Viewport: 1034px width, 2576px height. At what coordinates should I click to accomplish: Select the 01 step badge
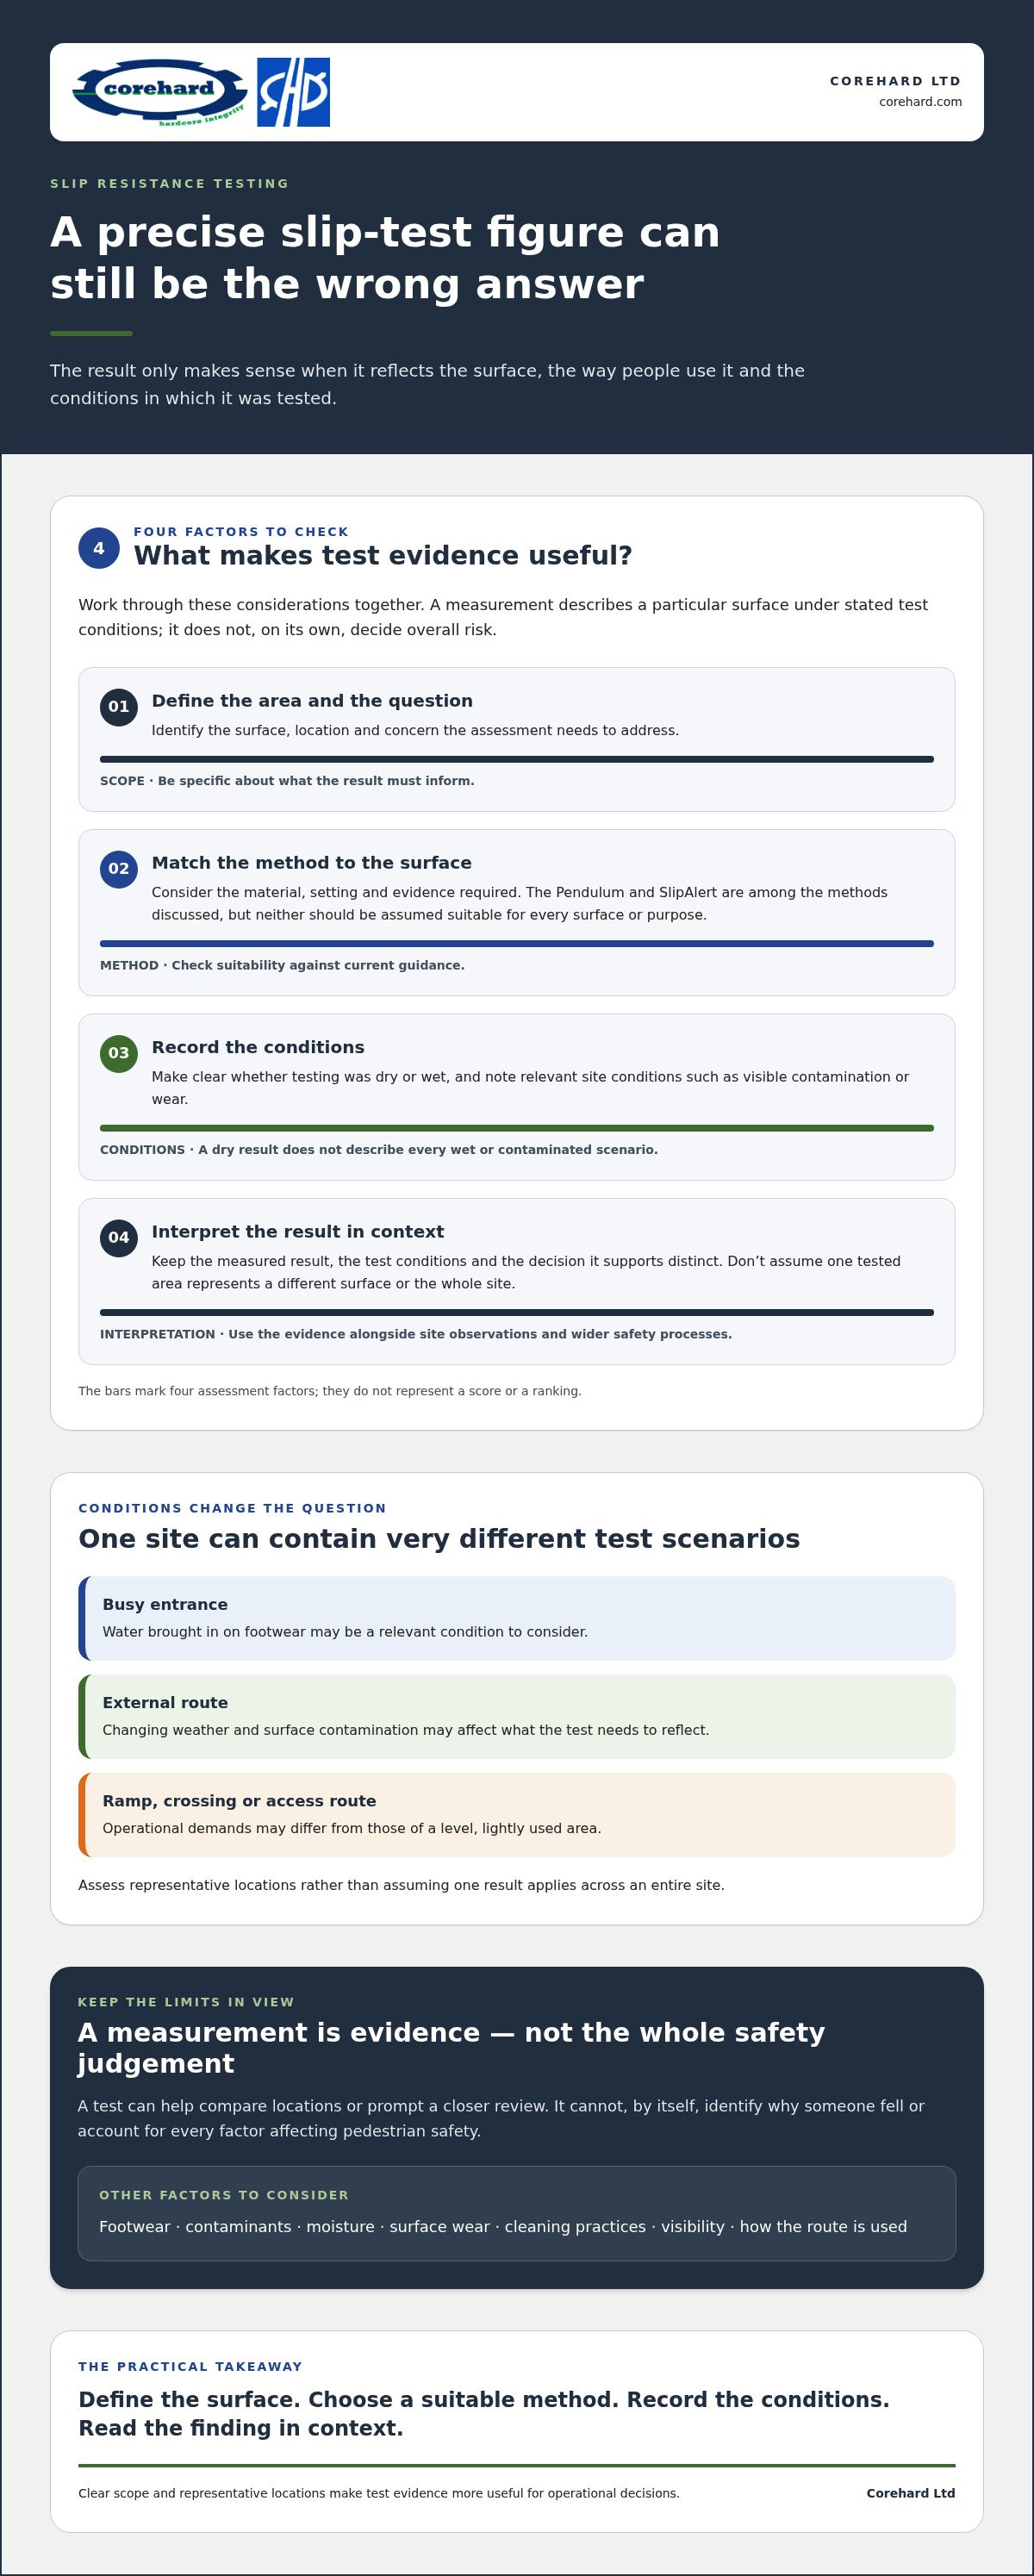point(119,707)
